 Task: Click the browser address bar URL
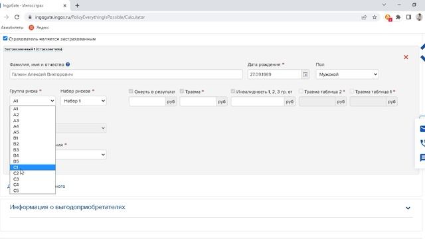point(90,17)
